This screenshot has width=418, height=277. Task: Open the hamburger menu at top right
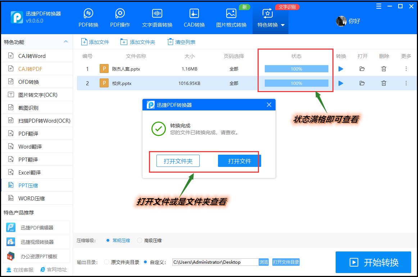(x=378, y=6)
